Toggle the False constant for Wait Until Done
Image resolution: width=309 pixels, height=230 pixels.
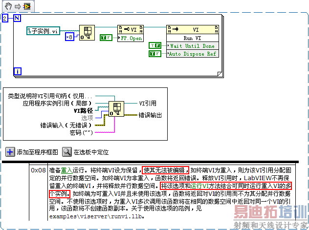tap(155, 45)
